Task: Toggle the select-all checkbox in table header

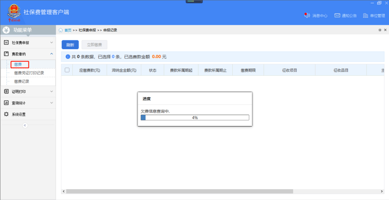Action: point(67,70)
